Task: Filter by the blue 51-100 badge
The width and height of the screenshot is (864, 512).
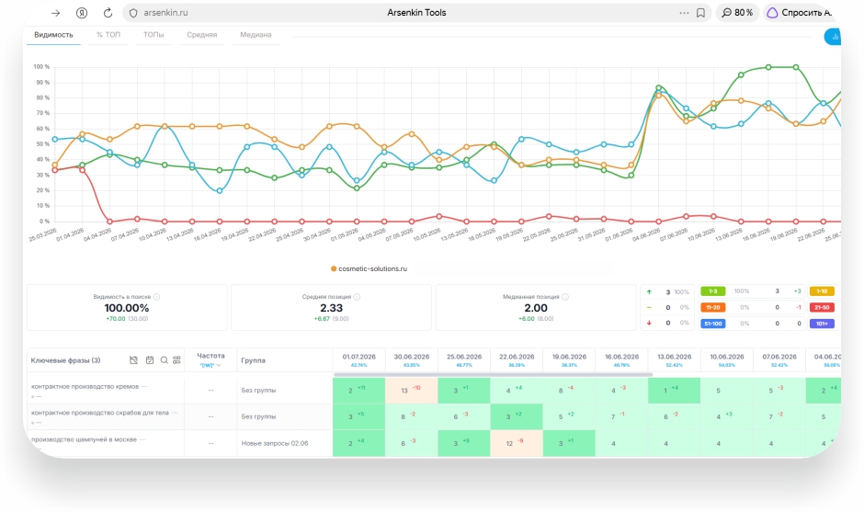Action: point(712,324)
